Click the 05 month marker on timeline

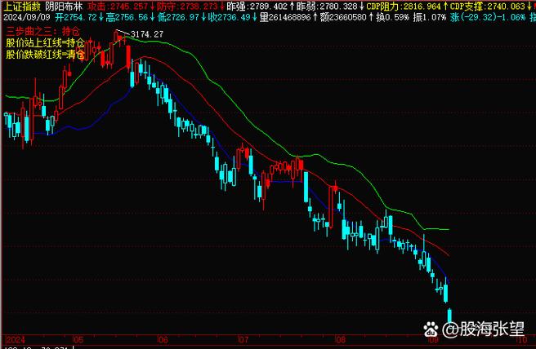pyautogui.click(x=78, y=339)
